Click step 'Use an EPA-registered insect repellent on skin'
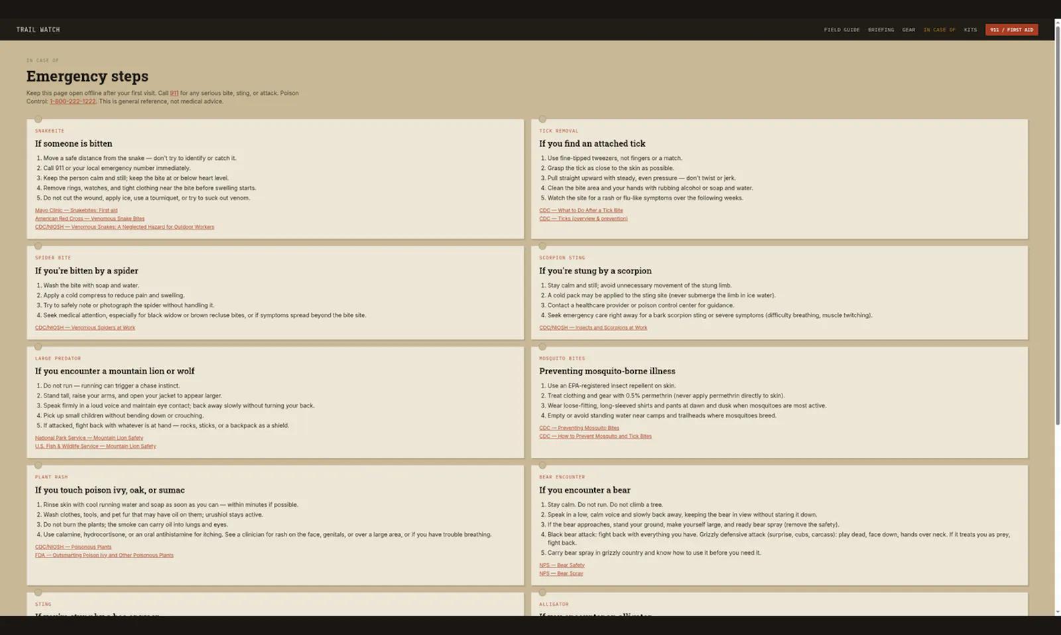This screenshot has width=1061, height=635. coord(611,386)
